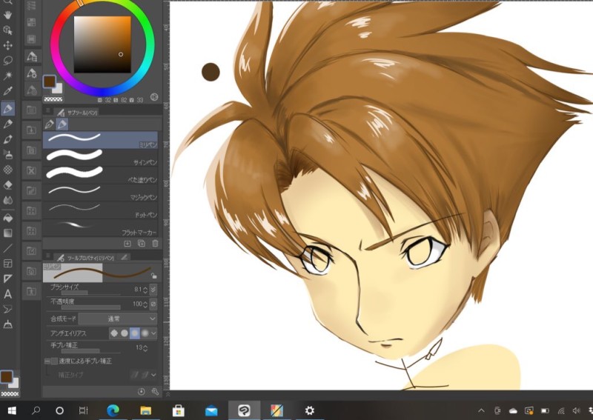Pick the brown main color swatch beside wheel
Image resolution: width=593 pixels, height=420 pixels.
[x=49, y=81]
